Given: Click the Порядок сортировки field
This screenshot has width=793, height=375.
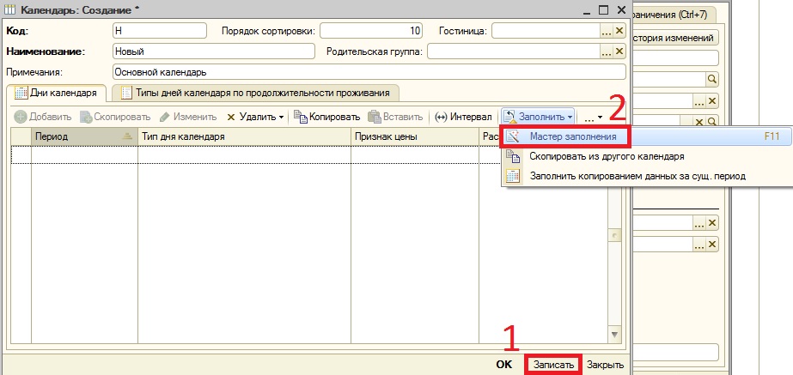Looking at the screenshot, I should [371, 31].
